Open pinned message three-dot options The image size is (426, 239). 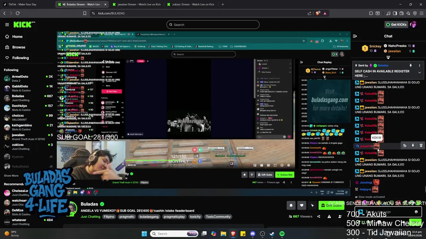click(x=419, y=65)
